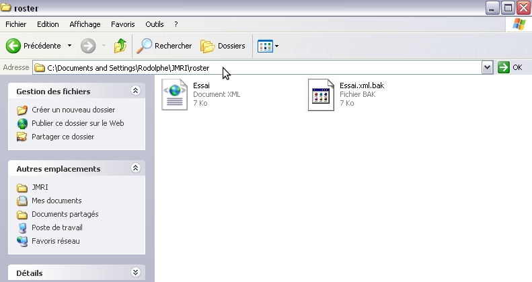This screenshot has height=282, width=532.
Task: Expand the Détails panel
Action: pos(135,272)
